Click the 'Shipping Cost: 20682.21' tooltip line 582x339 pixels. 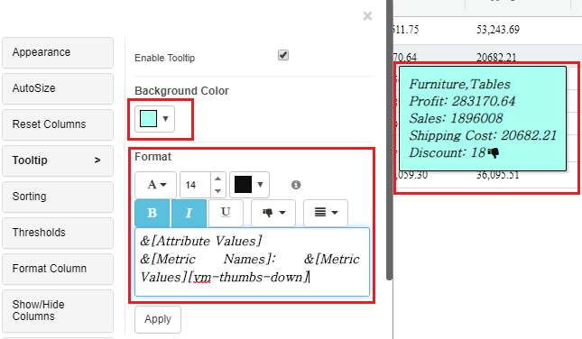(x=483, y=136)
